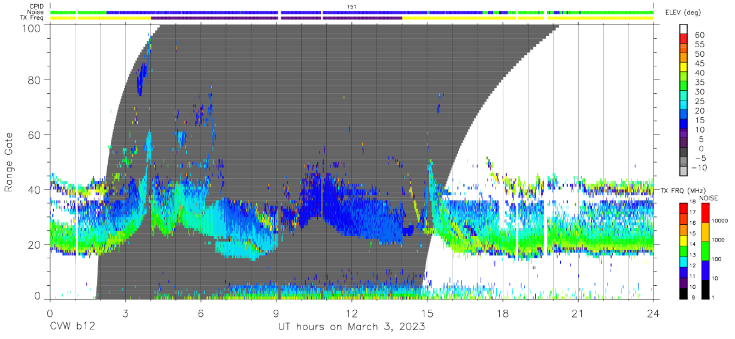Image resolution: width=735 pixels, height=339 pixels.
Task: Click the 'Noise' row label at top left
Action: click(x=35, y=12)
